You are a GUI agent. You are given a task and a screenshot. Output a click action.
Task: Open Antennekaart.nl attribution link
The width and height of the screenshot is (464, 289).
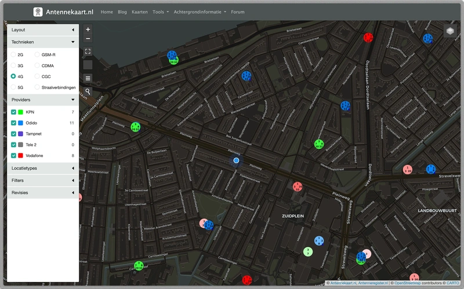tap(343, 283)
